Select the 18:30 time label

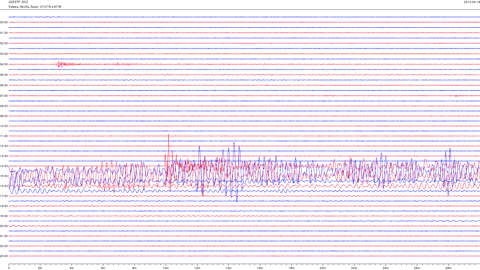(x=4, y=206)
